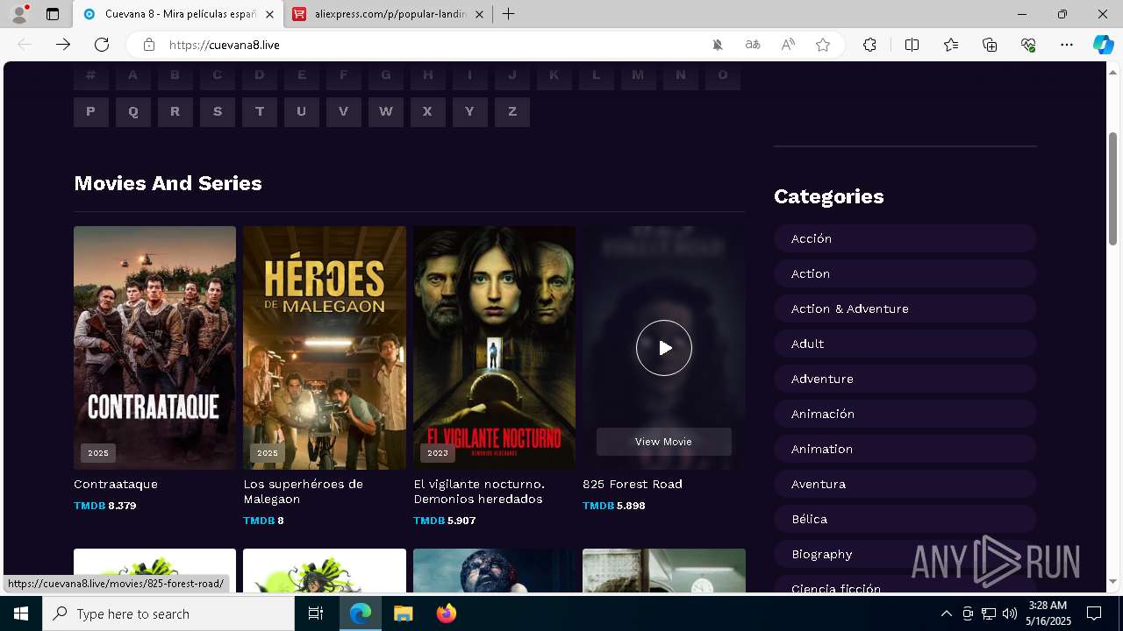Select the Animation category
Image resolution: width=1123 pixels, height=631 pixels.
(905, 449)
